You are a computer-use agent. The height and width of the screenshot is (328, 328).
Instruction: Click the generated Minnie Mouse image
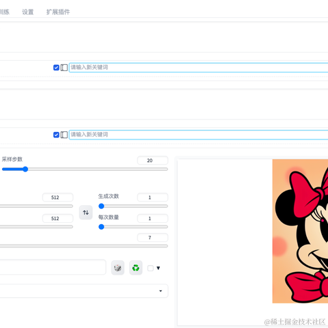coord(300,231)
